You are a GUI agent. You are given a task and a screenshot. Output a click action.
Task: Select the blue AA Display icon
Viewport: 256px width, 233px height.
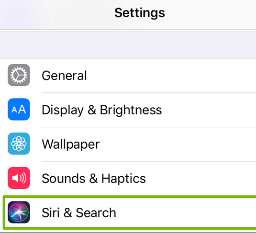pos(19,109)
